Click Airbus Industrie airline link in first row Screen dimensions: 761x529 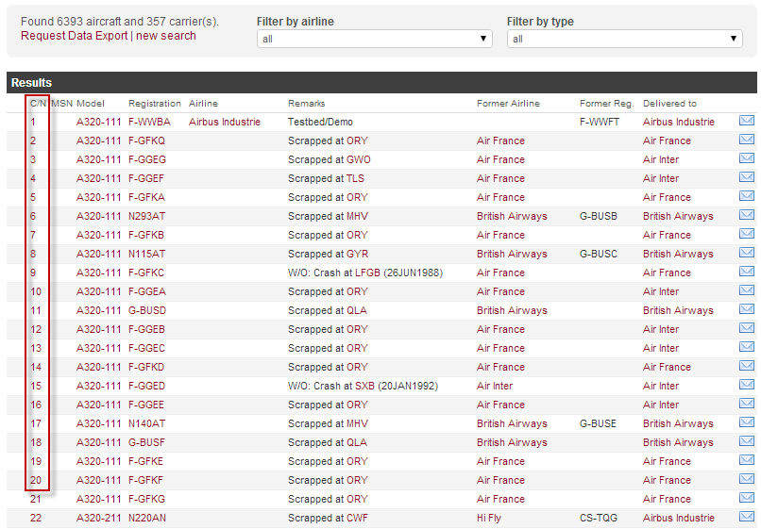point(225,122)
